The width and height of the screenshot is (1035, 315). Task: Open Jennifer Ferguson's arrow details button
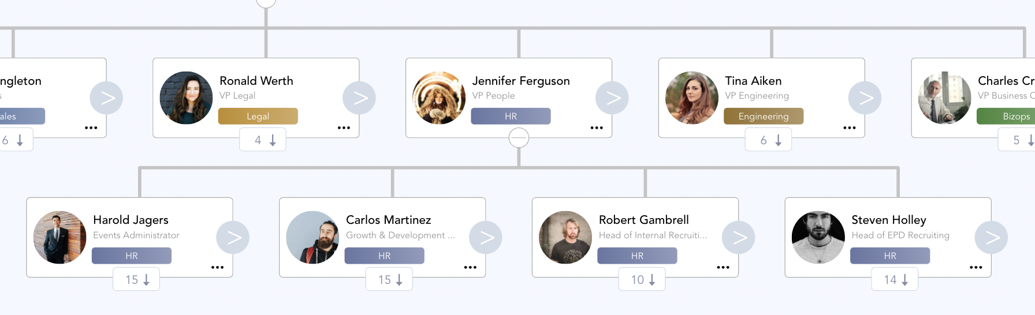point(612,98)
